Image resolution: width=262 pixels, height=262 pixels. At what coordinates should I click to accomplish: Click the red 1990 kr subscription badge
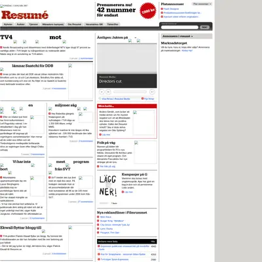click(x=148, y=10)
